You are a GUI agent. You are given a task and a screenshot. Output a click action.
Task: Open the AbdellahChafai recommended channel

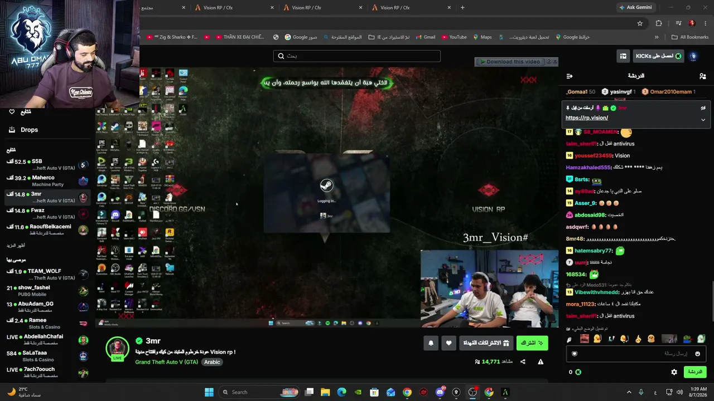(46, 340)
